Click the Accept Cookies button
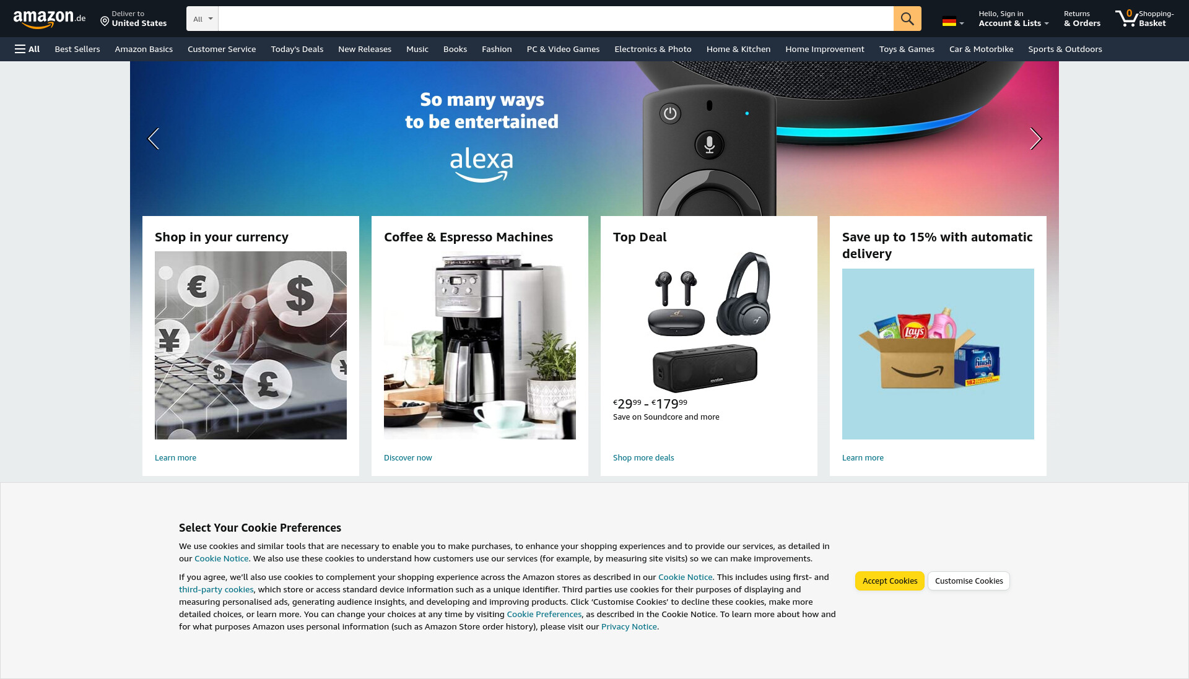This screenshot has width=1189, height=679. tap(890, 581)
